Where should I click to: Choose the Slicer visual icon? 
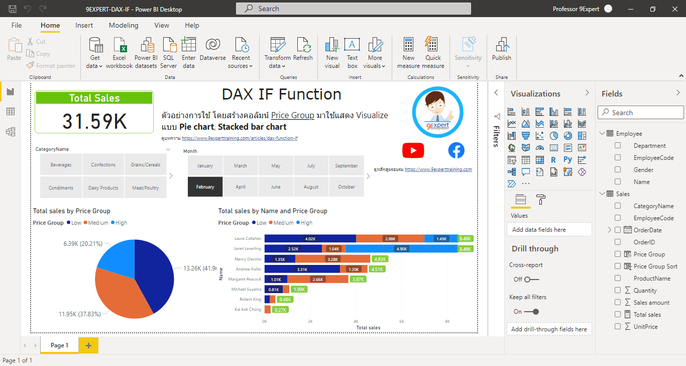point(511,159)
